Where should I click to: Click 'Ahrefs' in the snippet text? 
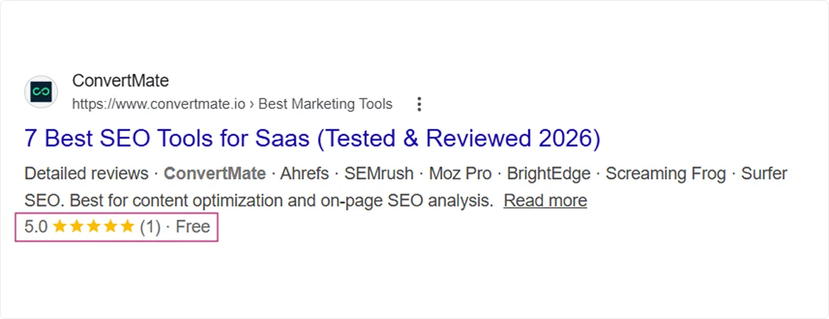305,173
